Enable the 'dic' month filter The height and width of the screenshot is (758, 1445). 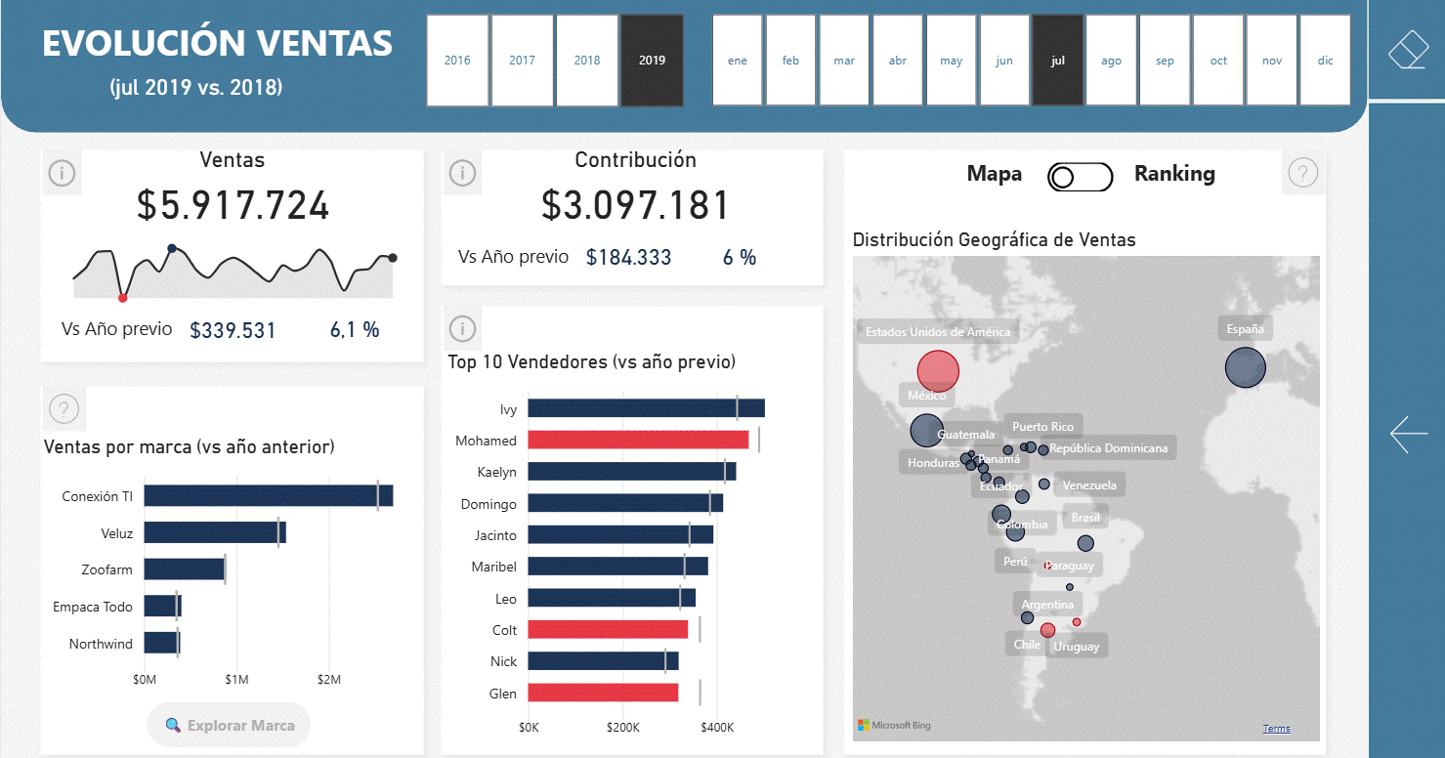pyautogui.click(x=1325, y=60)
